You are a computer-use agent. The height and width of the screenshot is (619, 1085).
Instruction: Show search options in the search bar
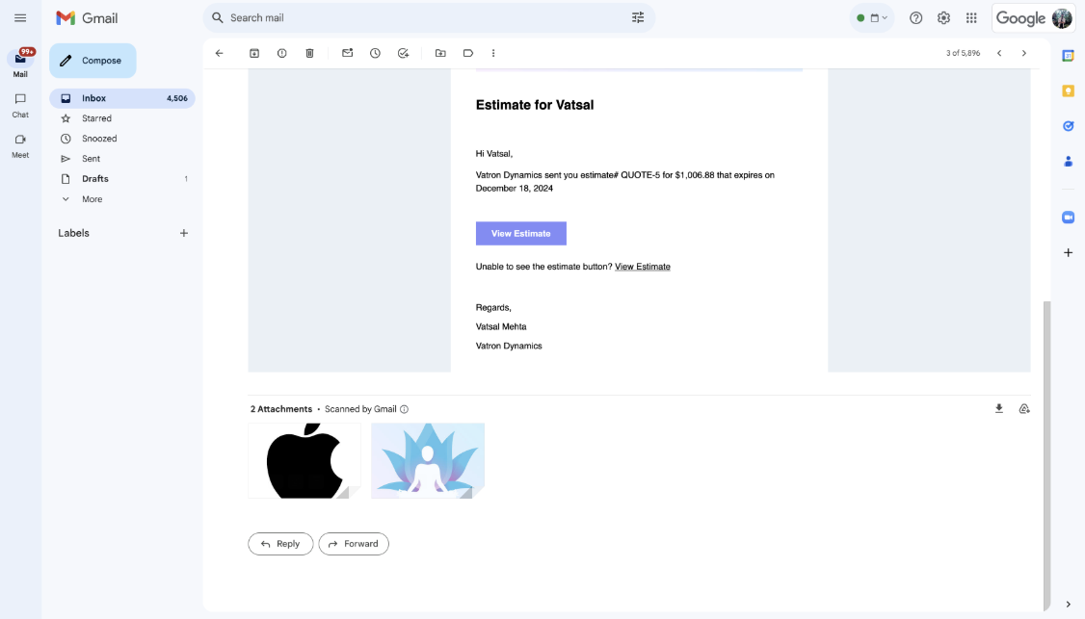[638, 17]
